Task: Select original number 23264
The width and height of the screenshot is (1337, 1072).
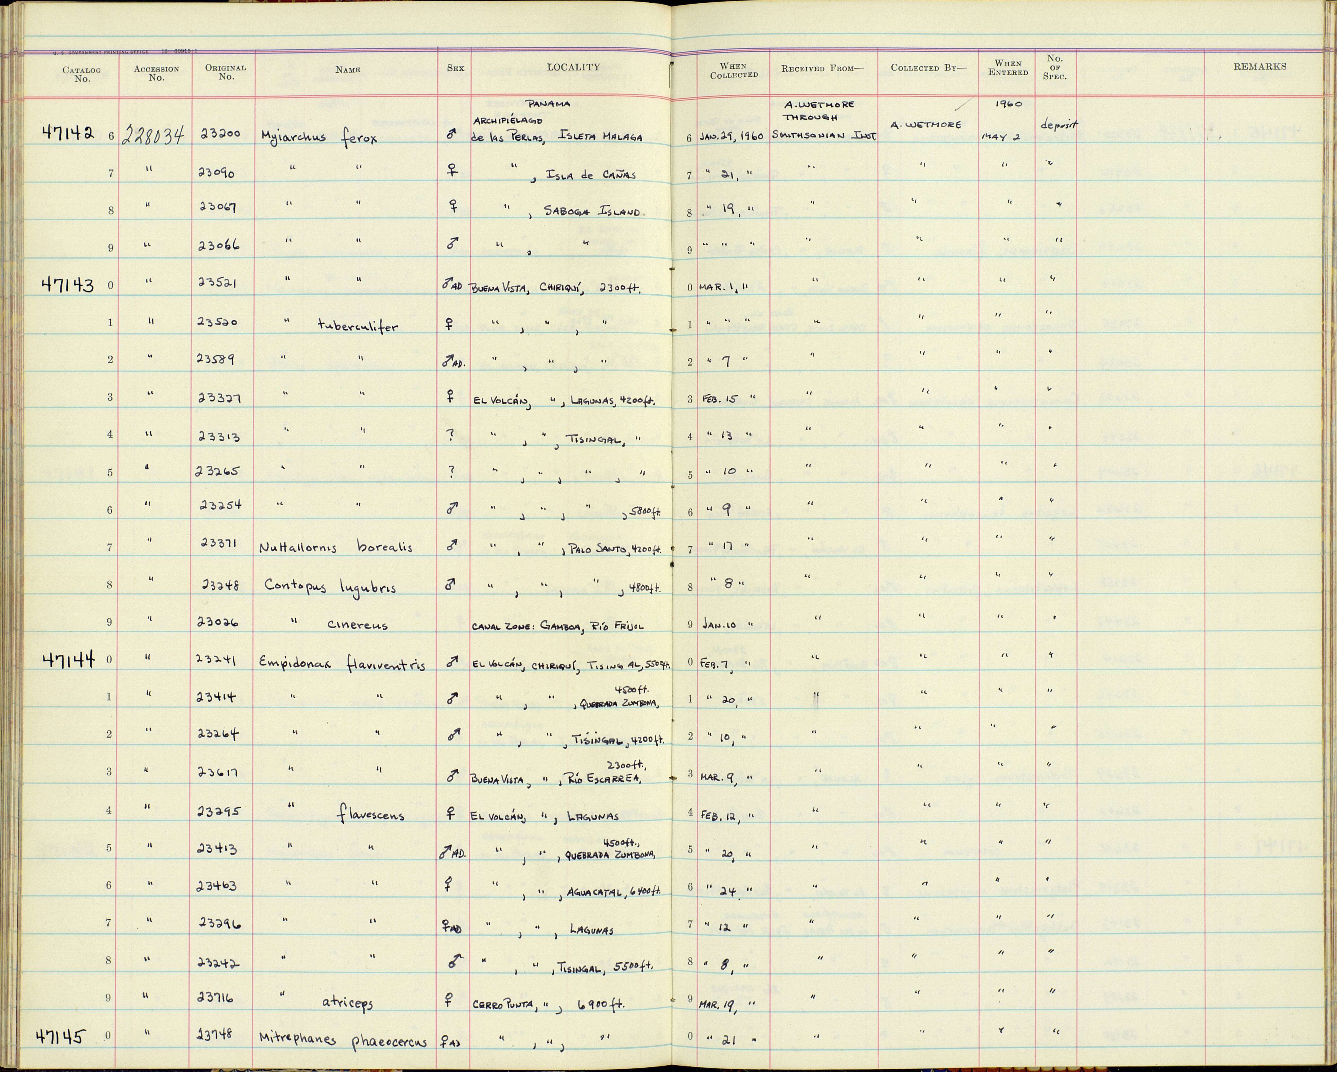Action: pyautogui.click(x=218, y=734)
